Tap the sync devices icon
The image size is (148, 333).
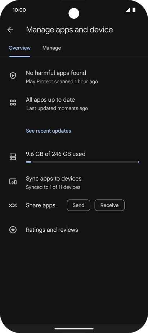(x=13, y=182)
